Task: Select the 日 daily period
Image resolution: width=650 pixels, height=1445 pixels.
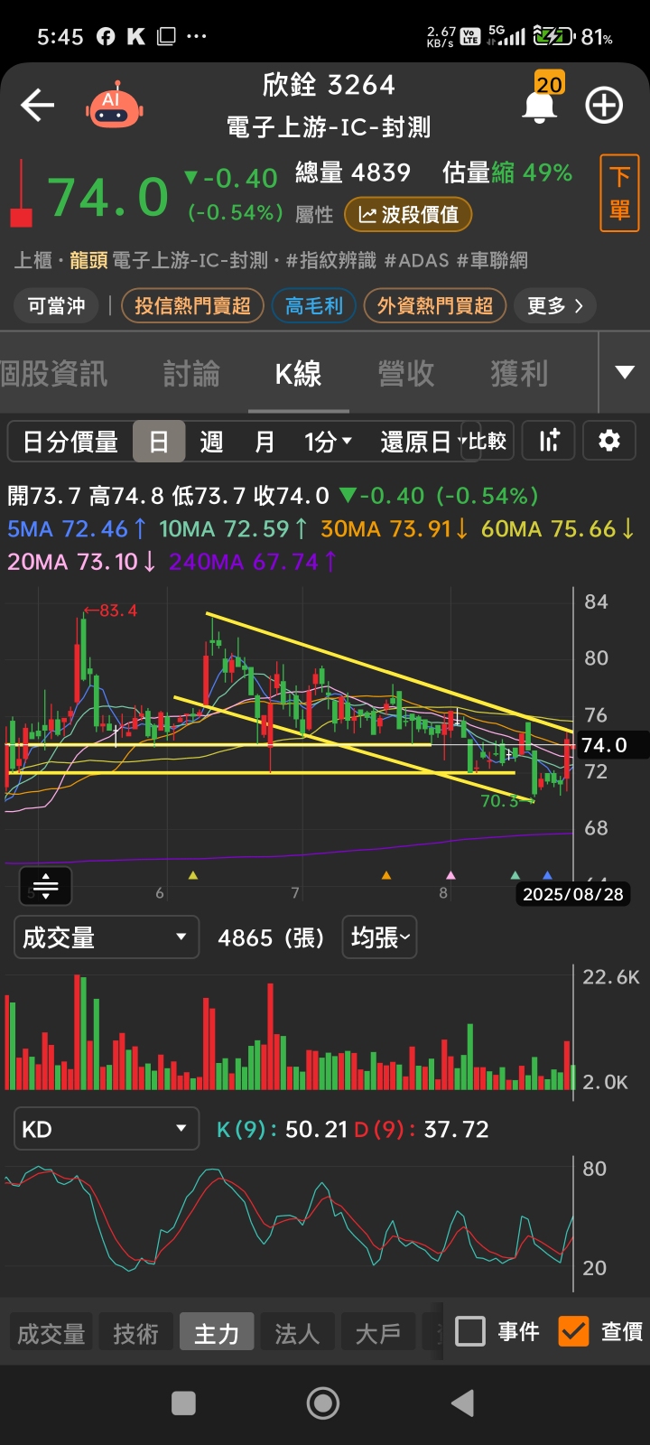Action: 159,442
